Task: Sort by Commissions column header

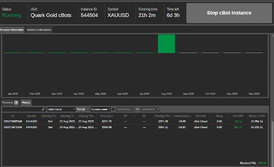Action: [x=182, y=116]
